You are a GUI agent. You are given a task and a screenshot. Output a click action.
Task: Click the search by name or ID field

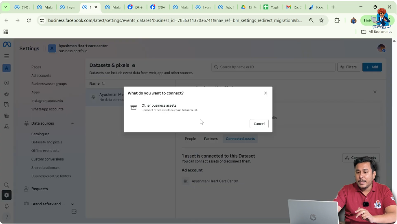point(273,67)
